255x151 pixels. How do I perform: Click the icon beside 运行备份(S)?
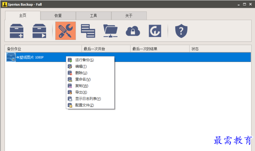tap(70, 60)
